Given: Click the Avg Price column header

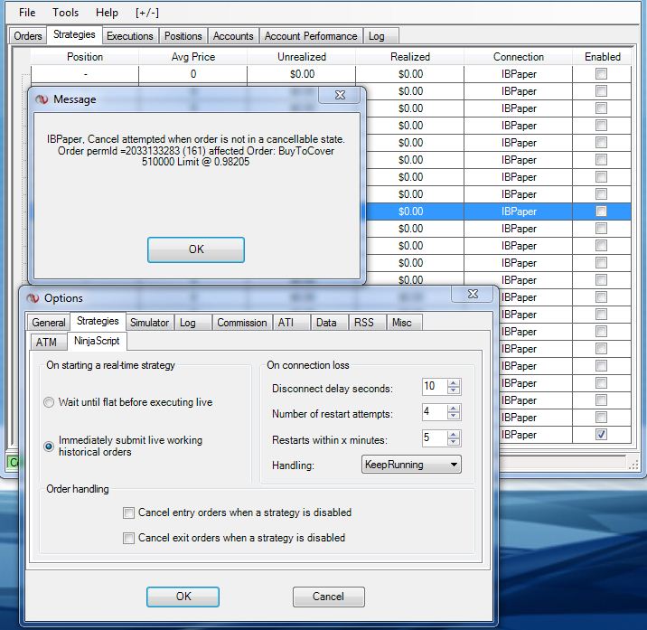Looking at the screenshot, I should (193, 57).
